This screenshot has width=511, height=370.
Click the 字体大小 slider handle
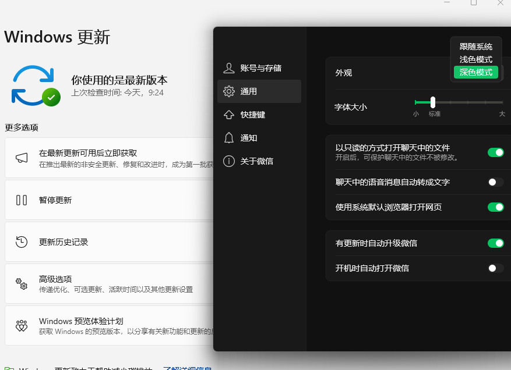coord(433,102)
